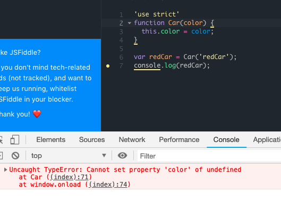Toggle the console sidebar icon
This screenshot has width=281, height=200.
pos(1,155)
